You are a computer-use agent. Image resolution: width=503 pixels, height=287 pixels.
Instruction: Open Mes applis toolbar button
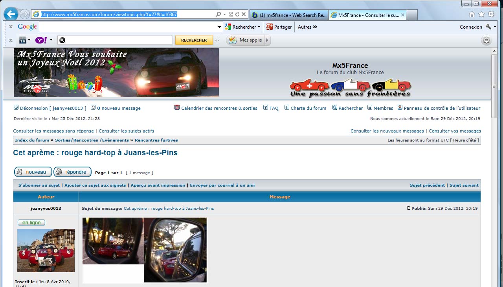[x=246, y=40]
